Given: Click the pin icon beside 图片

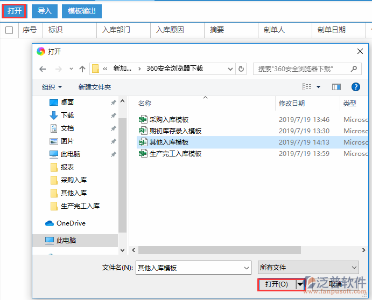Looking at the screenshot, I should 114,141.
